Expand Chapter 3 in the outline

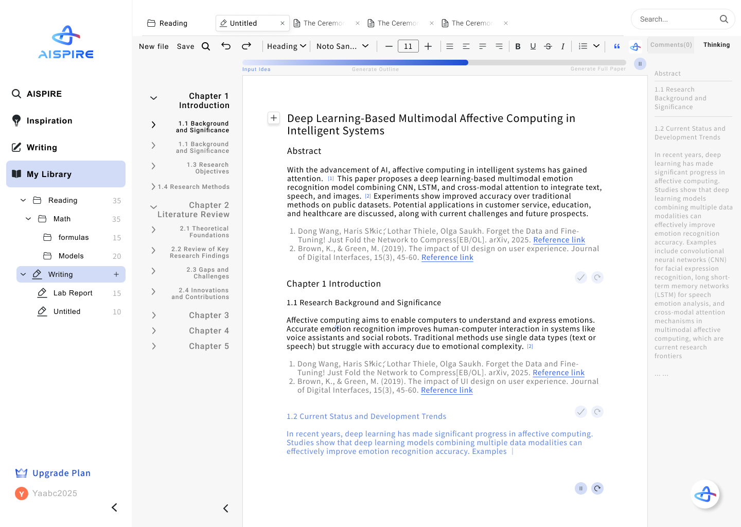153,315
